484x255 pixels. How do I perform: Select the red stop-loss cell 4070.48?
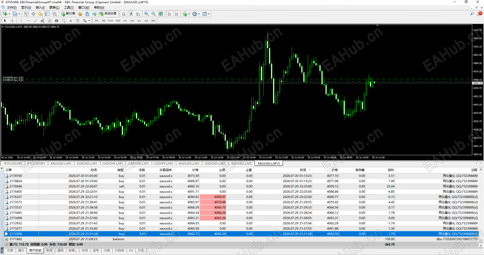(213, 202)
